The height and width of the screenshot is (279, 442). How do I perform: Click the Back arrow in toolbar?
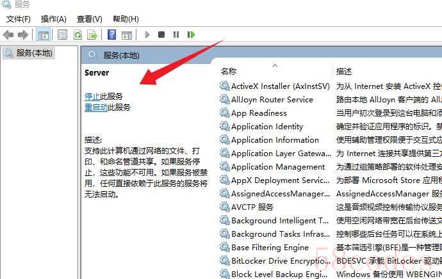(x=8, y=35)
